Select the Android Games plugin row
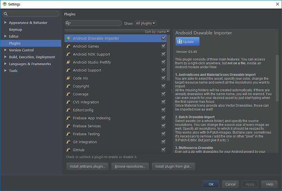Viewport: 282px width, 191px height. pyautogui.click(x=116, y=46)
